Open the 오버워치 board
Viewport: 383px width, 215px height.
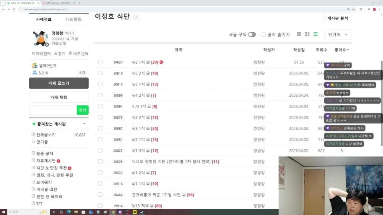(x=44, y=182)
